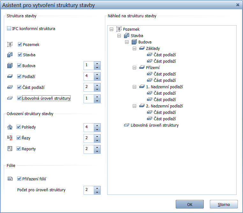This screenshot has height=213, width=243.
Task: Confirm the dialog with OK
Action: [189, 204]
